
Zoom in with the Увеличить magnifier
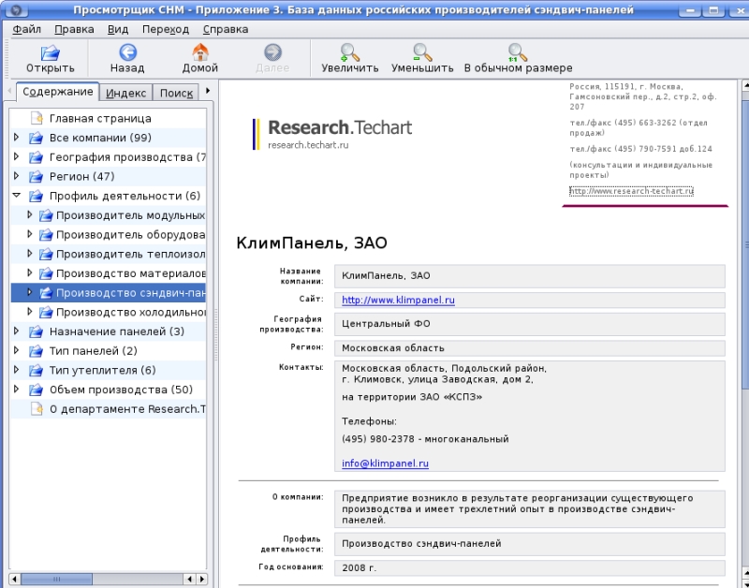tap(349, 52)
